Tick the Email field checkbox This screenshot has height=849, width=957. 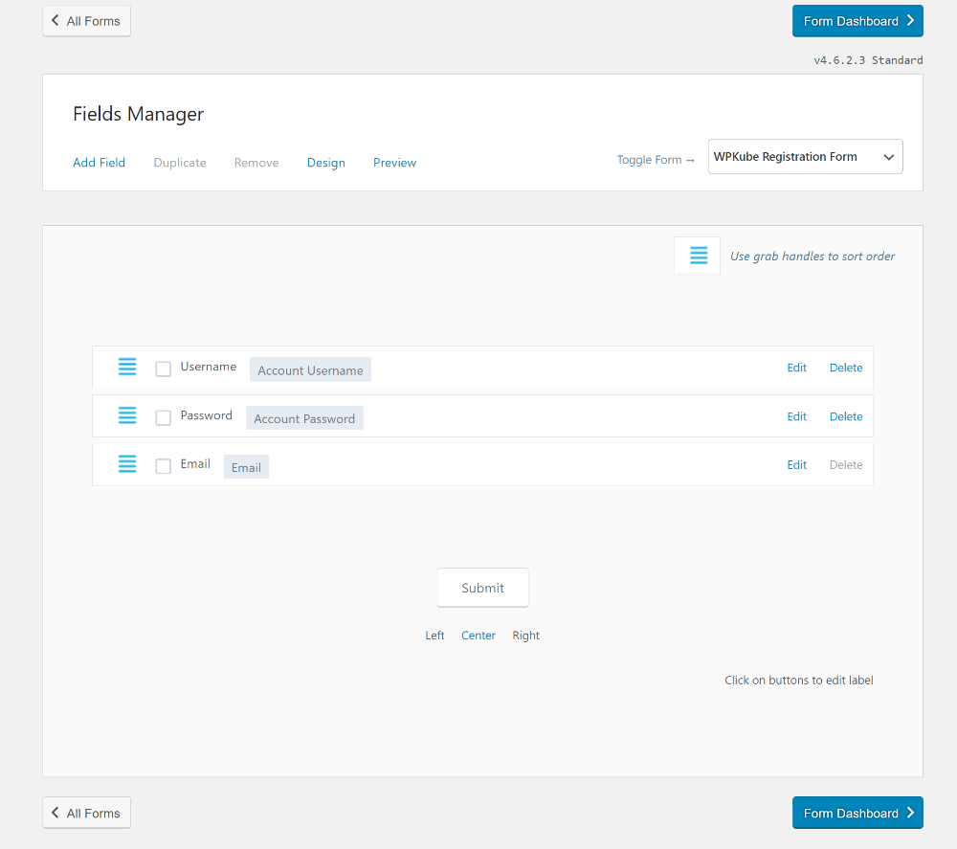tap(163, 466)
